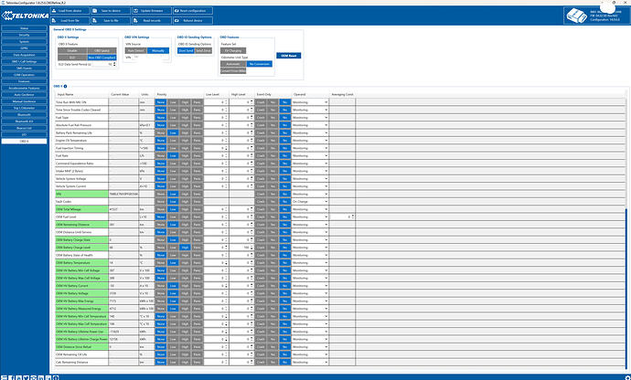Select Manually as VIN Source
The width and height of the screenshot is (631, 380).
point(158,50)
